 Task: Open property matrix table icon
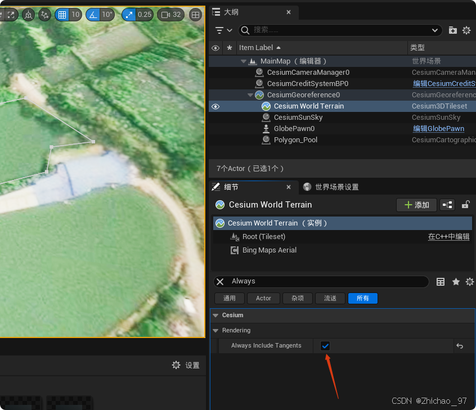(440, 282)
